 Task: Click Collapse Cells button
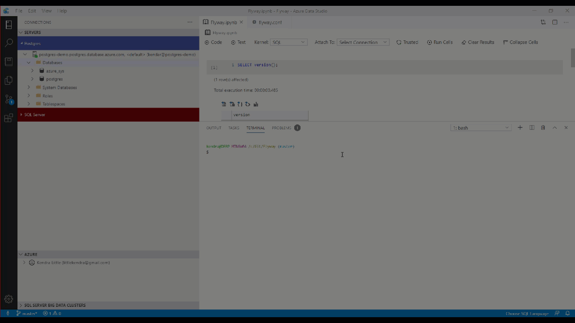(x=520, y=42)
